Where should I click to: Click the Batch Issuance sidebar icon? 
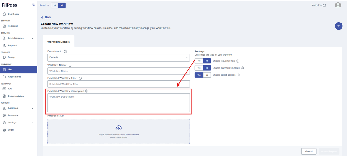(4, 38)
